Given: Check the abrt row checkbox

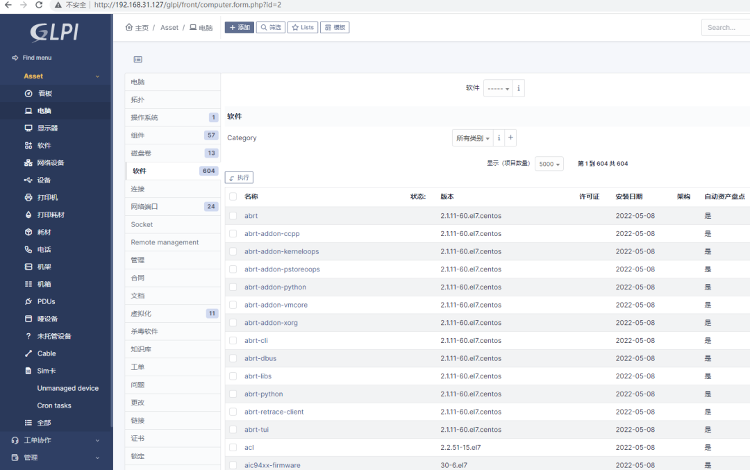Looking at the screenshot, I should (233, 216).
